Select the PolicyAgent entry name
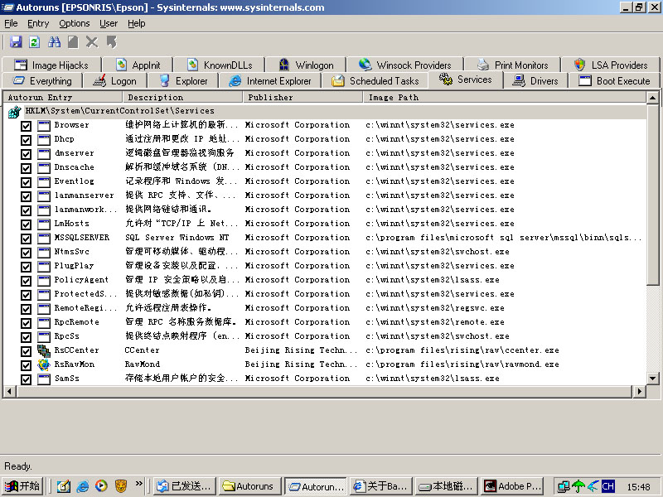The width and height of the screenshot is (663, 497). tap(81, 280)
